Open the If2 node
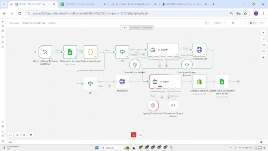The width and height of the screenshot is (268, 151). pyautogui.click(x=122, y=52)
